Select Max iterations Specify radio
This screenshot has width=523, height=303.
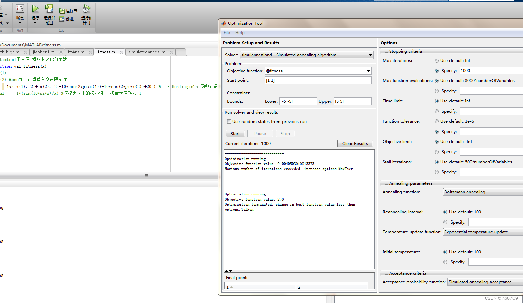click(x=437, y=71)
